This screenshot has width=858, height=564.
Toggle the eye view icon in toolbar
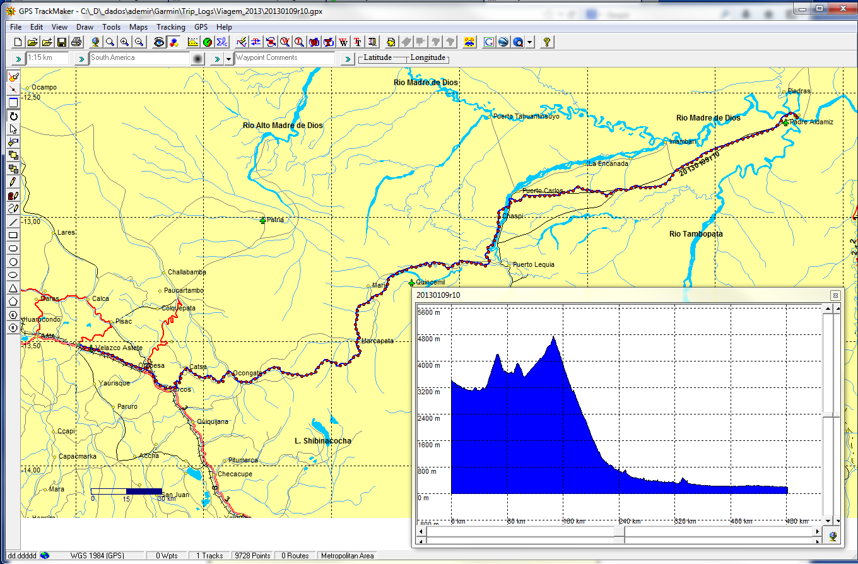point(159,42)
